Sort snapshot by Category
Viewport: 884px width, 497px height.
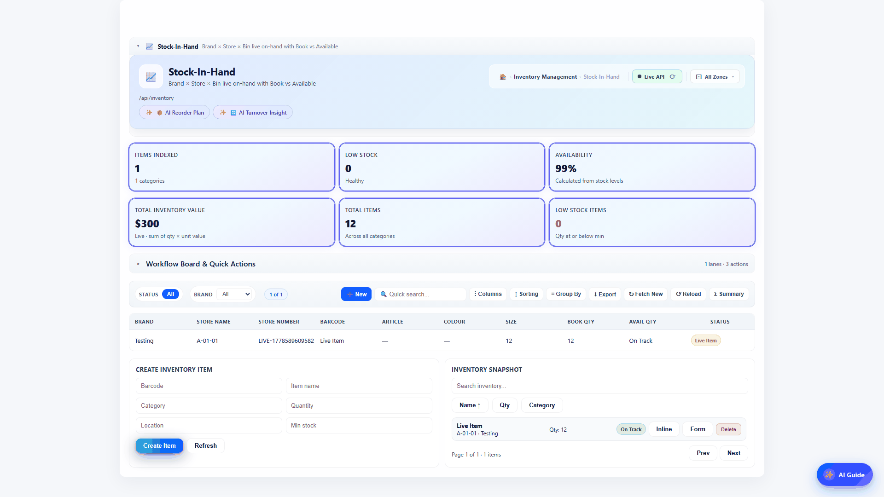pos(542,405)
